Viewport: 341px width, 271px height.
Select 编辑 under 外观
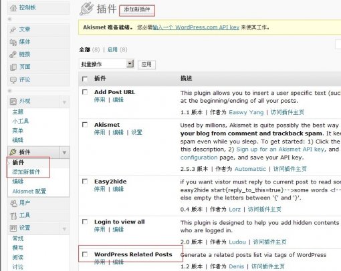pos(18,140)
